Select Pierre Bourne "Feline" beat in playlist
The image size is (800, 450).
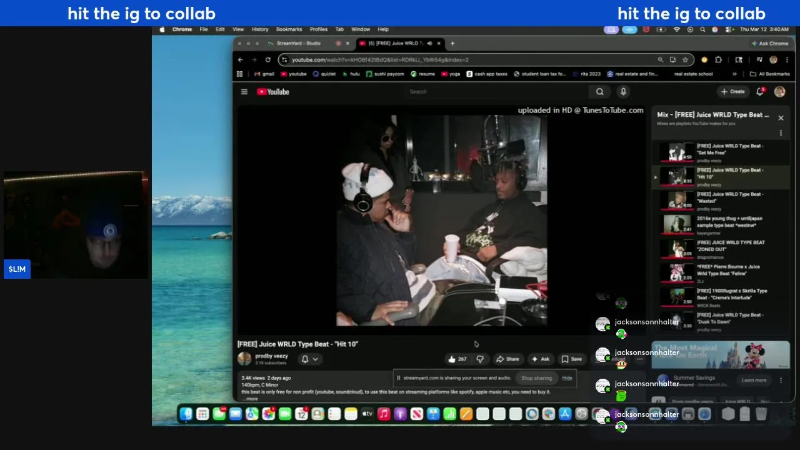pos(720,273)
